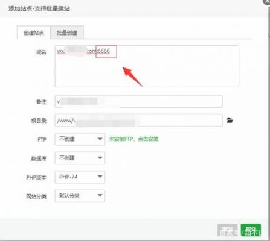Click the 根目录 path field
The width and height of the screenshot is (270, 241).
[x=138, y=120]
